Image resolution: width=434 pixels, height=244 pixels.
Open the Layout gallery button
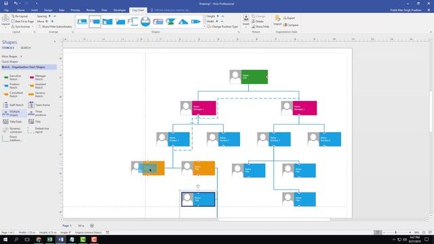click(5, 21)
